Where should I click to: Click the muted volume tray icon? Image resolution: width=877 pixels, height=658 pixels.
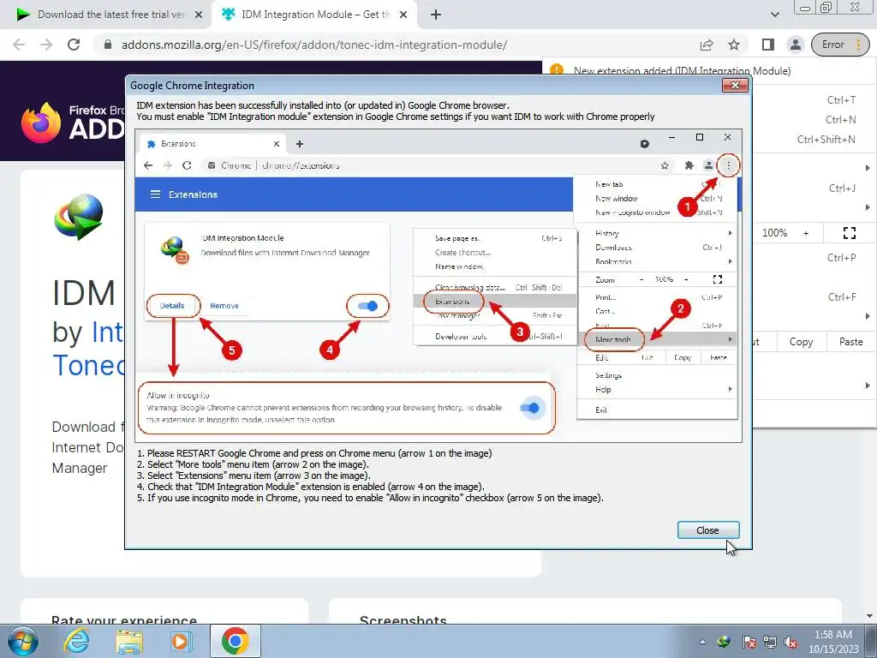(x=790, y=642)
